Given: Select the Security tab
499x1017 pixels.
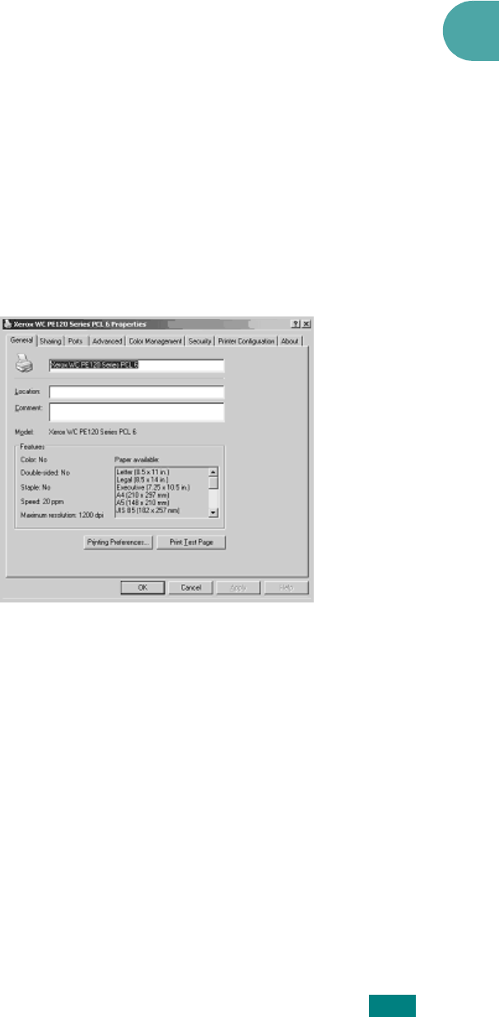Looking at the screenshot, I should 200,341.
